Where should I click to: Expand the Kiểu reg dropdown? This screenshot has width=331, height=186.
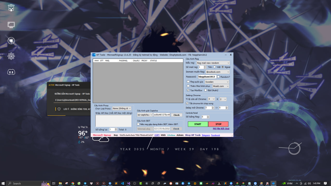[213, 63]
